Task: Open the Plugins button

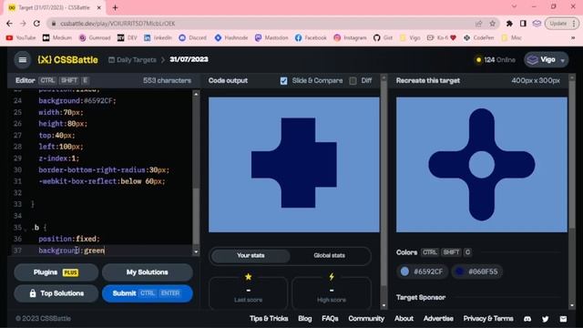Action: pos(56,272)
